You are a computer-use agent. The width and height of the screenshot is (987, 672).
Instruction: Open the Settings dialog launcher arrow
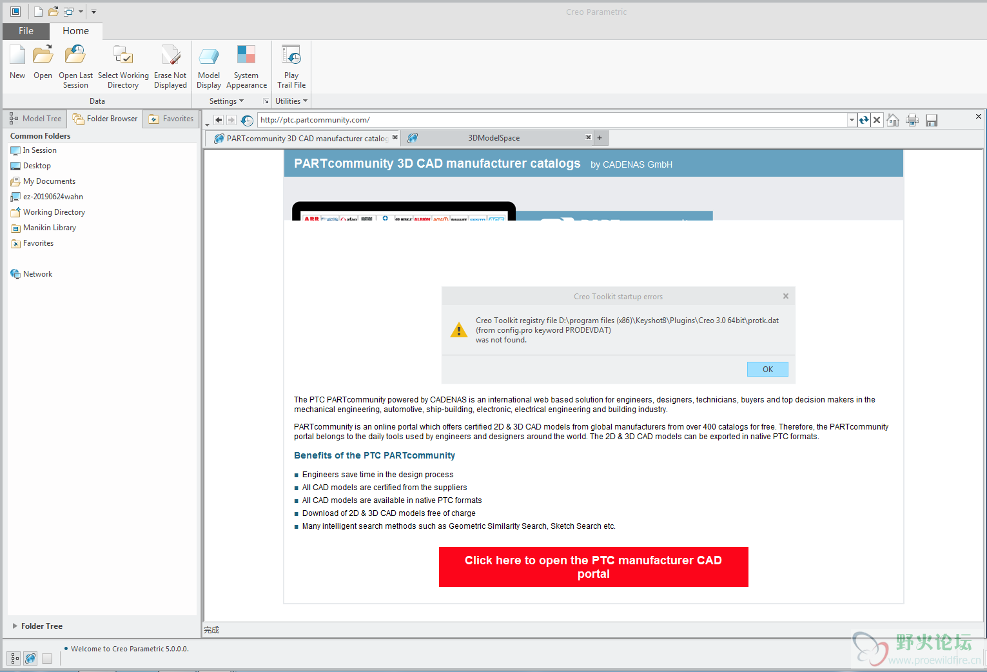click(266, 101)
